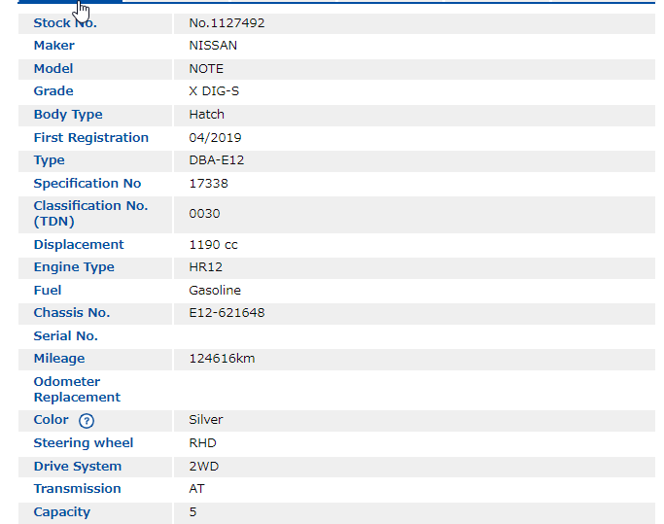Click the DBA-E12 type value
This screenshot has height=524, width=664.
pos(217,160)
